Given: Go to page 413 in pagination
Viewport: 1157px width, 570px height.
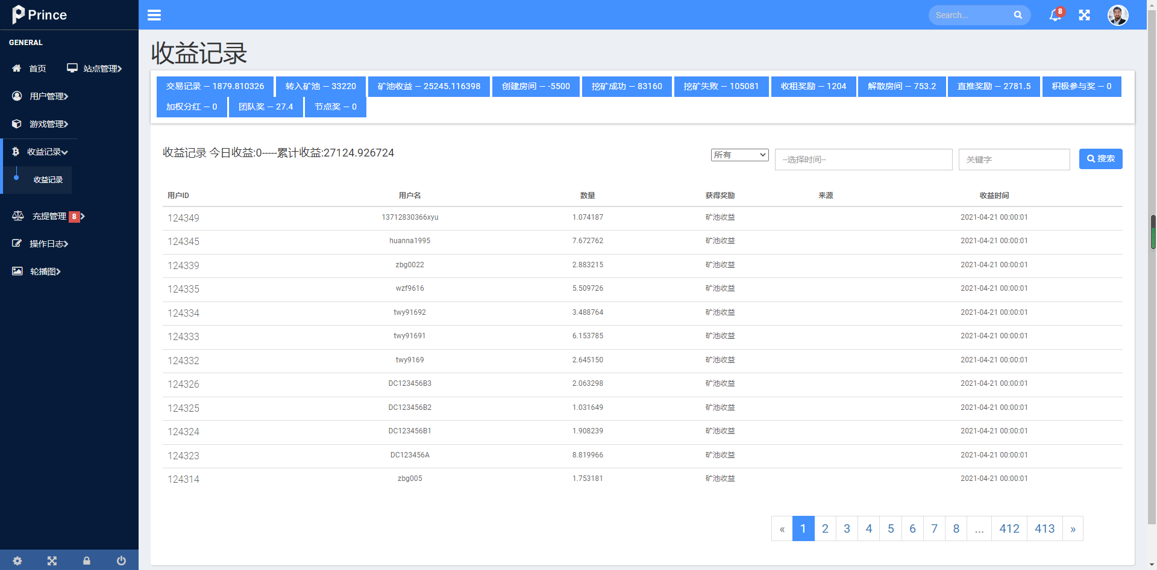Looking at the screenshot, I should tap(1044, 528).
